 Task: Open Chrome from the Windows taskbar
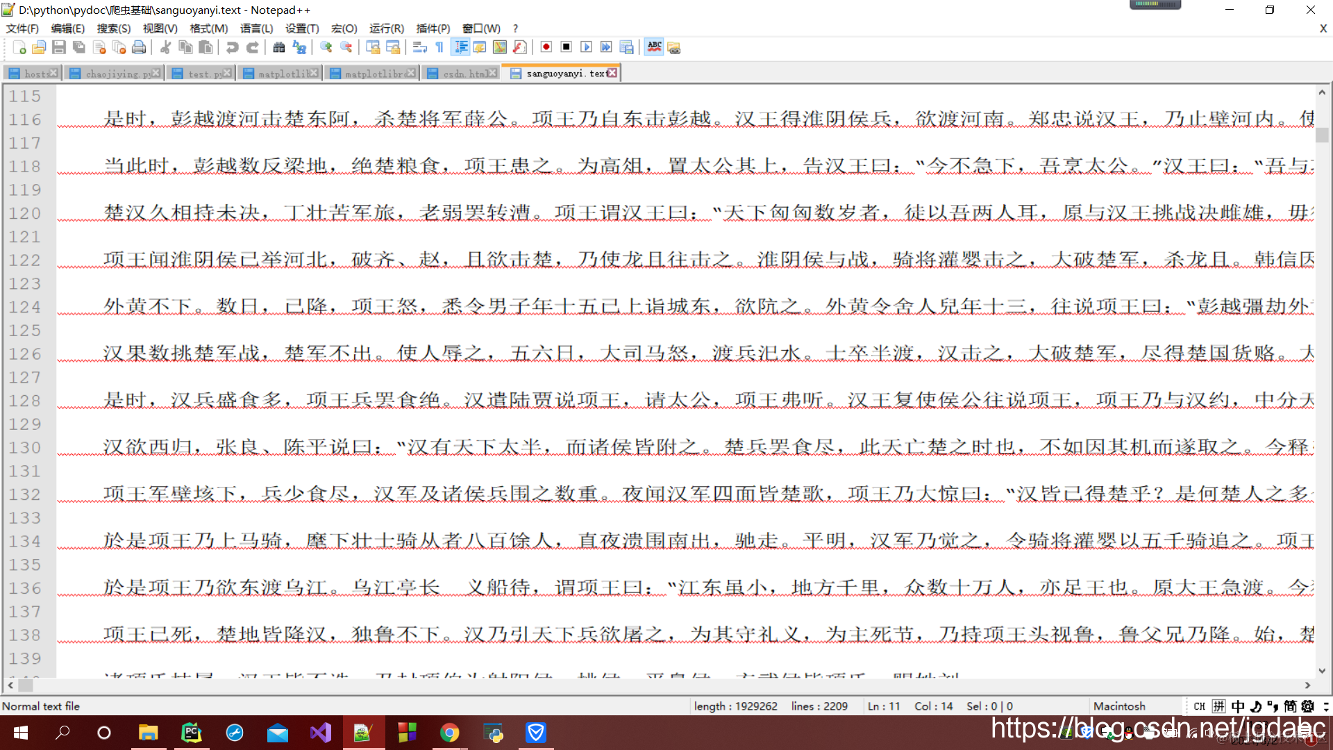(449, 733)
